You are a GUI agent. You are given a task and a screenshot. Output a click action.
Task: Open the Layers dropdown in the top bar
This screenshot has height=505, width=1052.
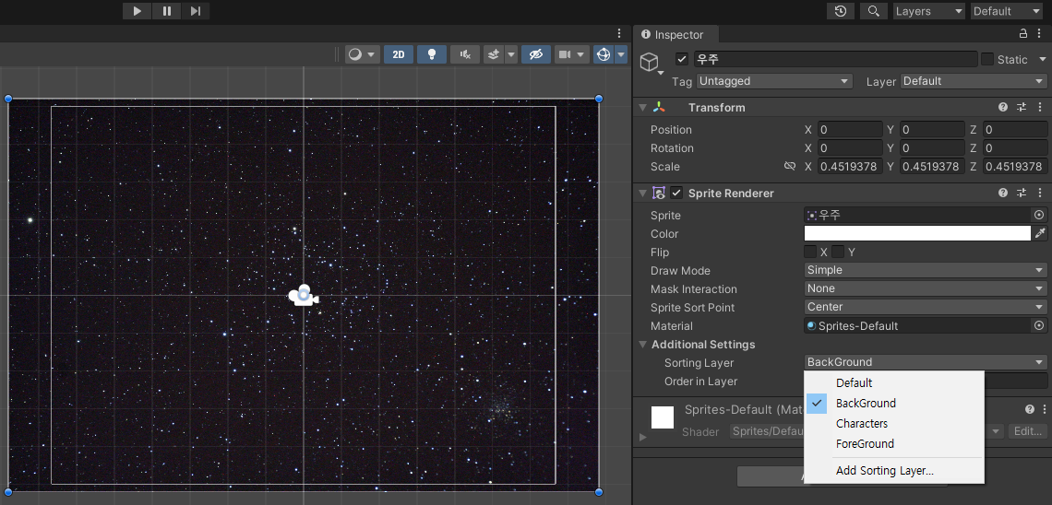click(x=929, y=11)
